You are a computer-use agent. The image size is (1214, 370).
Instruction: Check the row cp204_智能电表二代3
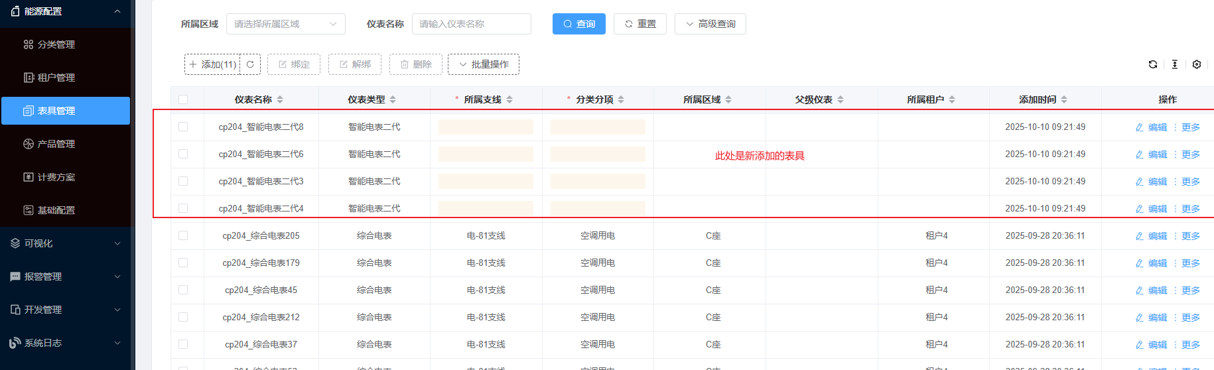click(x=183, y=181)
